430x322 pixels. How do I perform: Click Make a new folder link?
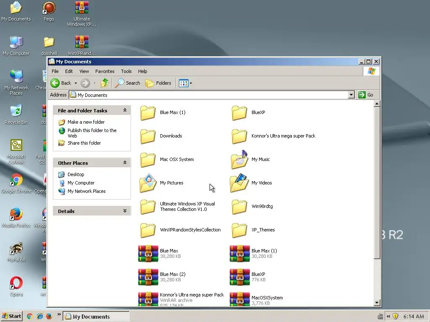point(86,122)
